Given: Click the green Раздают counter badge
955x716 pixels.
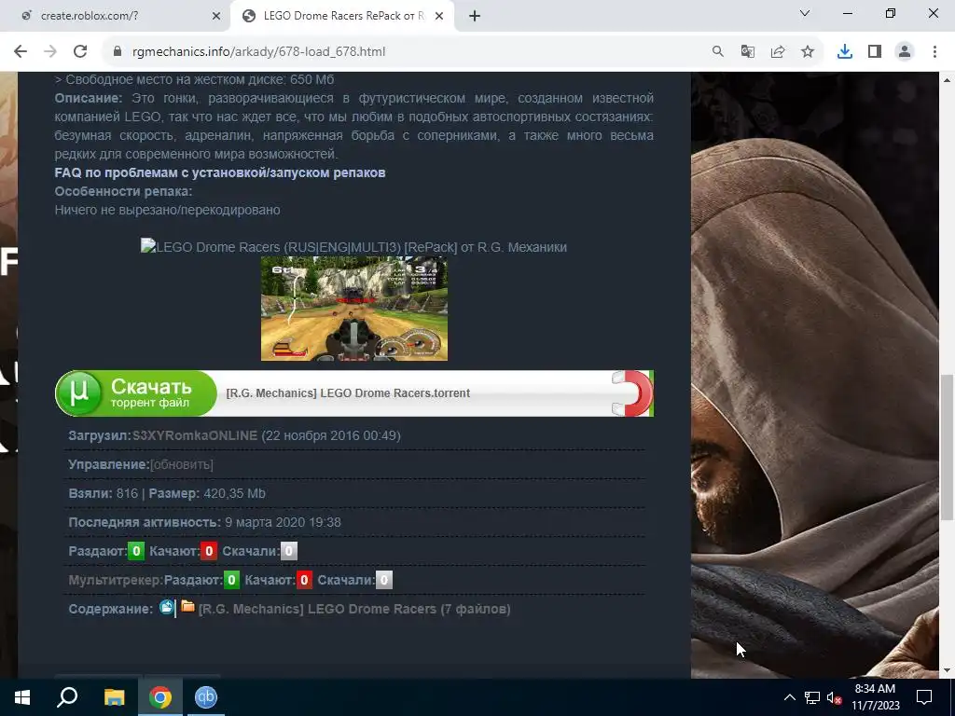Looking at the screenshot, I should point(136,552).
